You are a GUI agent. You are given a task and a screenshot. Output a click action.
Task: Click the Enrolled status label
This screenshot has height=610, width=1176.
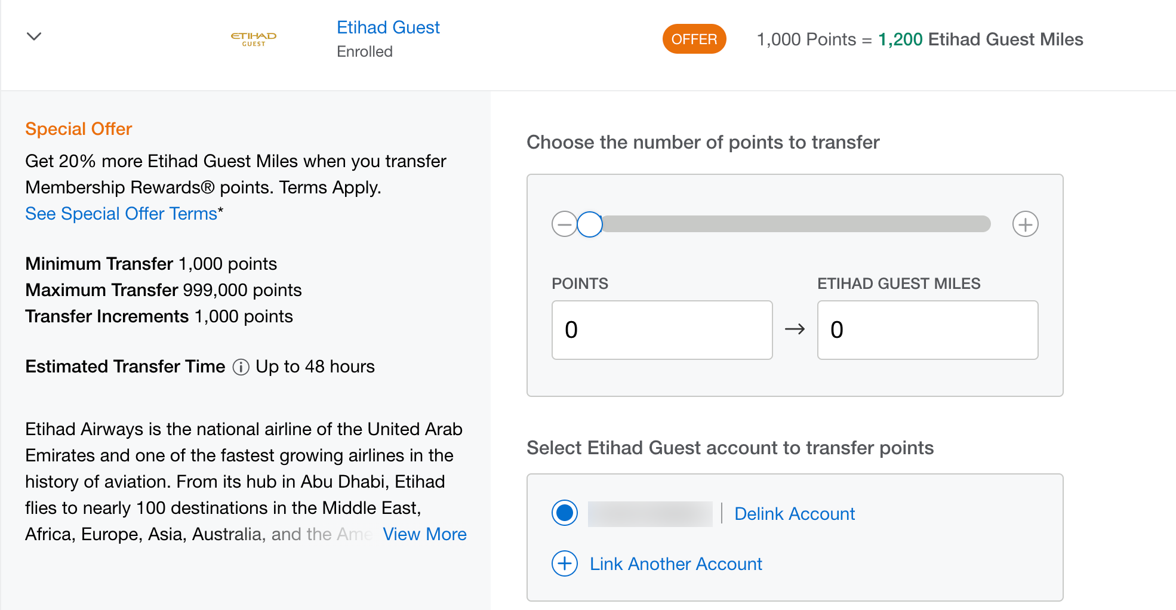pyautogui.click(x=364, y=51)
